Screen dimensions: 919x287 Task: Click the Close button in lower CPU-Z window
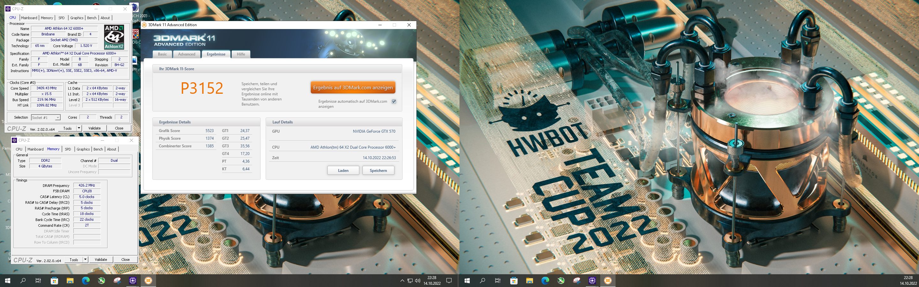pyautogui.click(x=126, y=260)
